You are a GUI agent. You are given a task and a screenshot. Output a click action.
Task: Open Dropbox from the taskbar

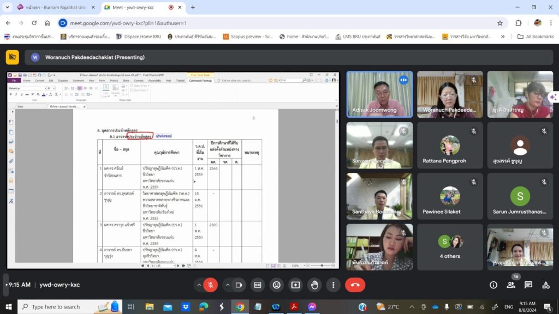coord(186,306)
